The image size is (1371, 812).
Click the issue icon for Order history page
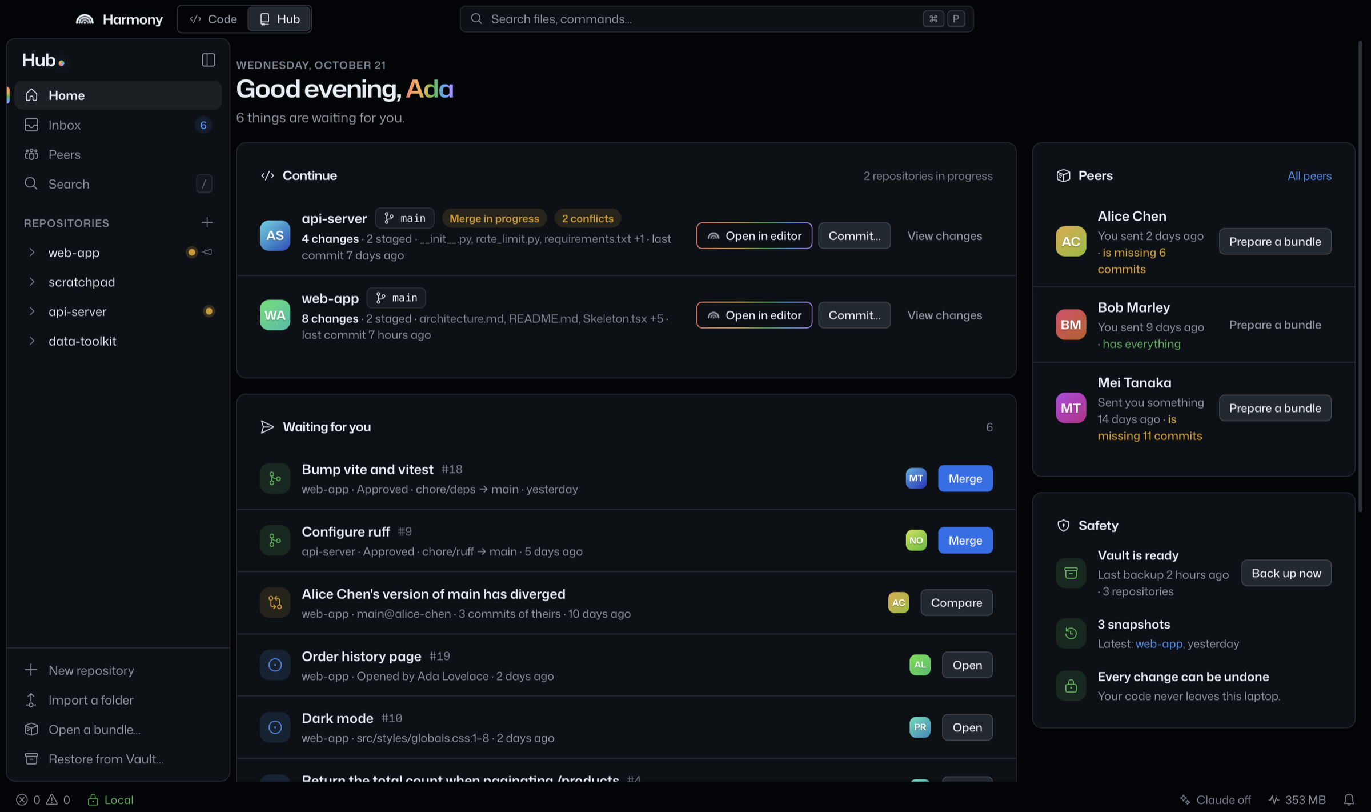(275, 665)
